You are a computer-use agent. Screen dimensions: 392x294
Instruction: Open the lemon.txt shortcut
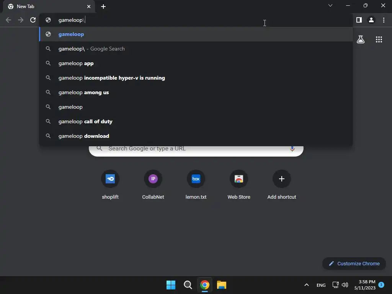196,185
